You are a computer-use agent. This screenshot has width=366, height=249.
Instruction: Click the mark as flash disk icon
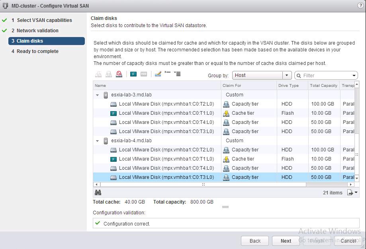133,74
